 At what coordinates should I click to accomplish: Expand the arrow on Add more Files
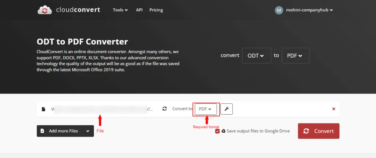pos(88,131)
